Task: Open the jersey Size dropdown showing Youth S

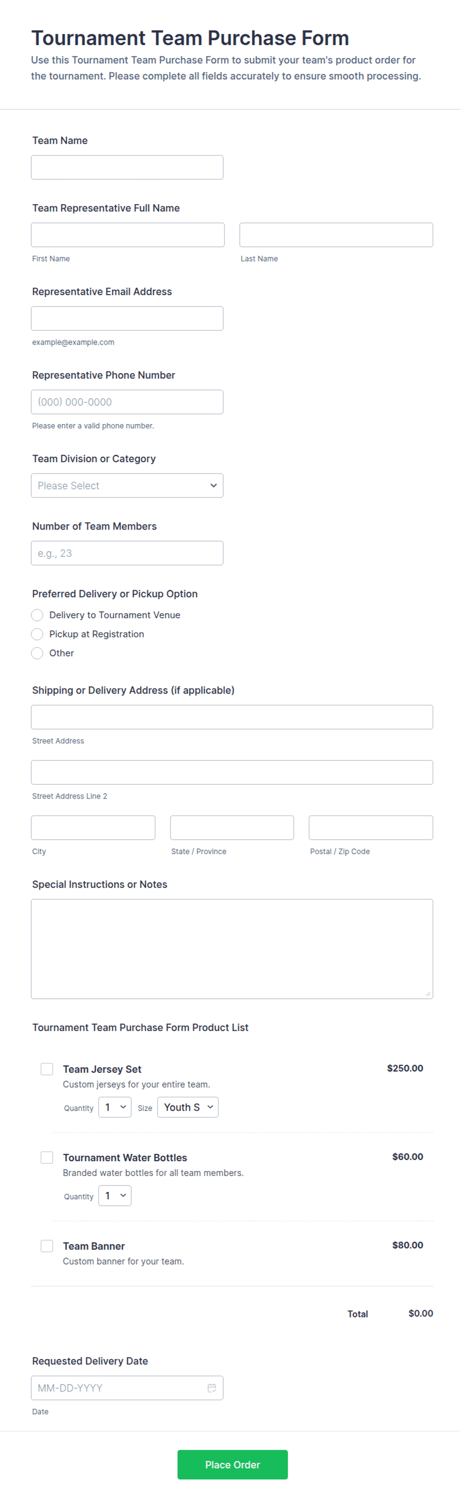Action: pyautogui.click(x=188, y=1107)
